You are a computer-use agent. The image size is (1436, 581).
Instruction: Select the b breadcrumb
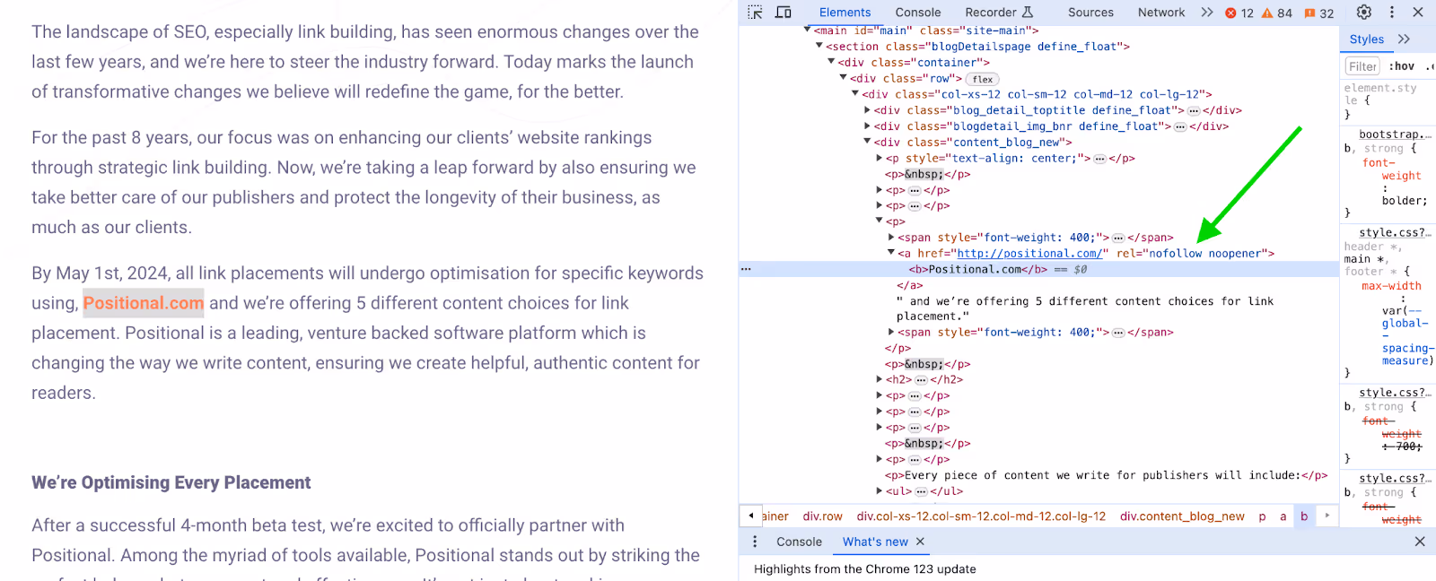(1304, 516)
